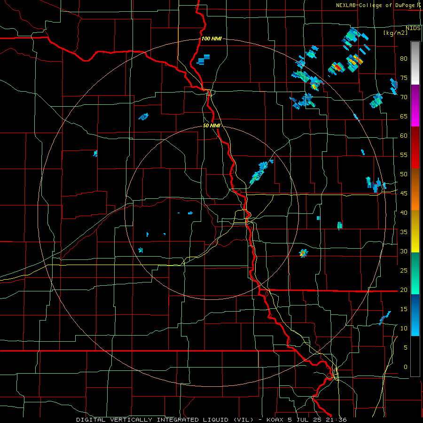Select the 60 value on the scale

[404, 136]
